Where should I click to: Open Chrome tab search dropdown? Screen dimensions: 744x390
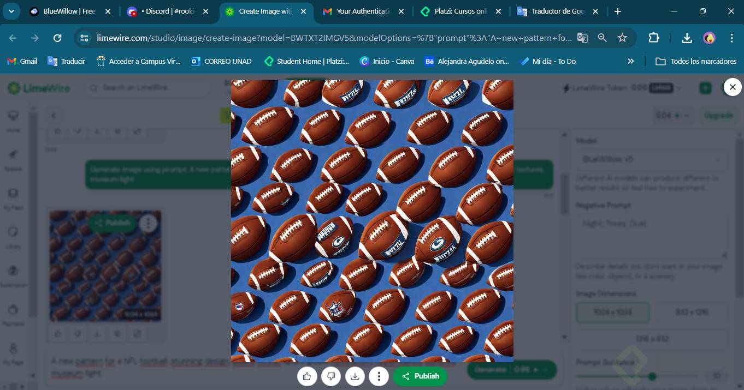pos(11,11)
